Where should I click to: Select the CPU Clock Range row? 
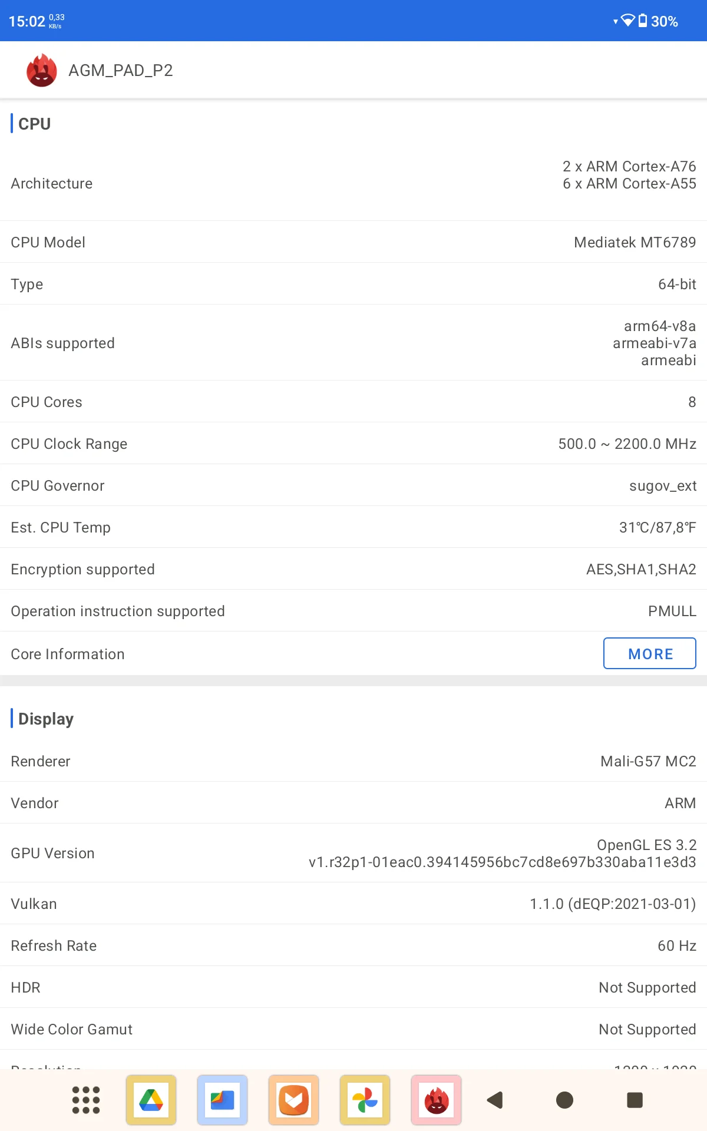coord(353,444)
